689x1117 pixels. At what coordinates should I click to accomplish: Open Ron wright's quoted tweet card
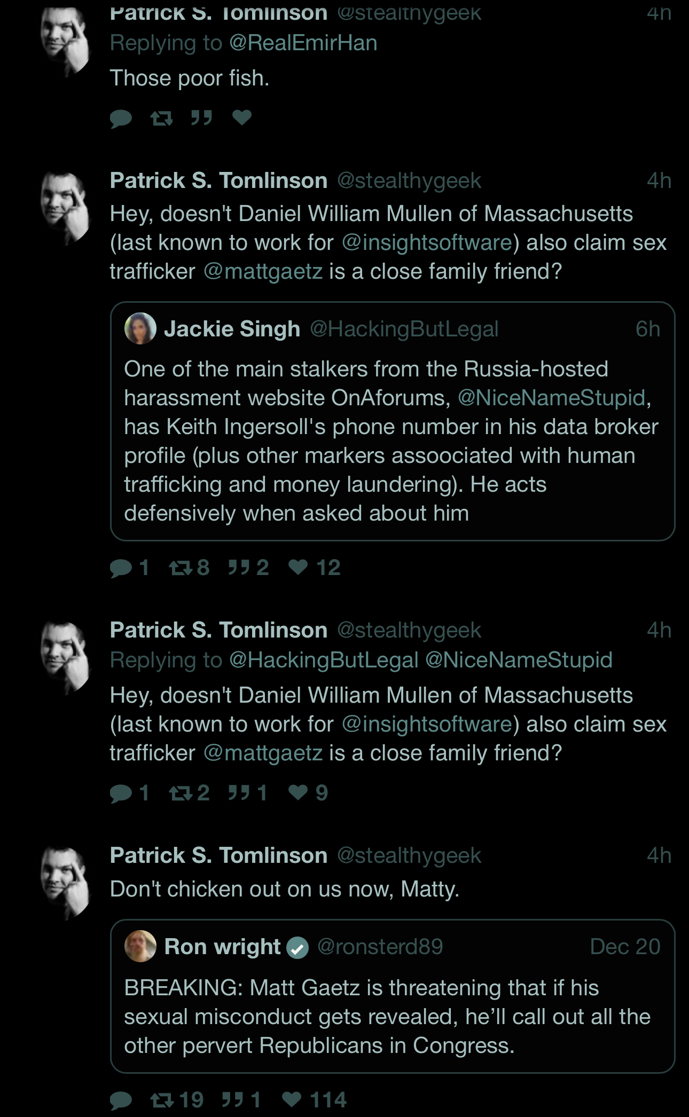393,996
